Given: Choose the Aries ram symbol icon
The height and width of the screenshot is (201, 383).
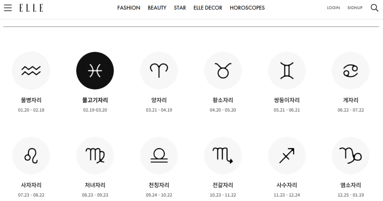Looking at the screenshot, I should click(159, 71).
